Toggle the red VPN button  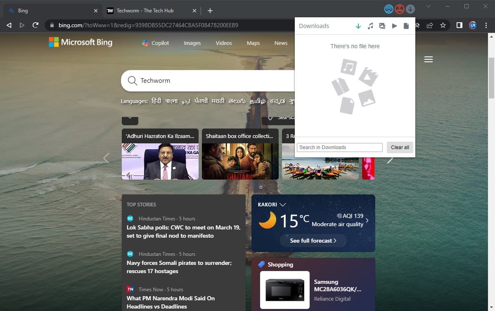[399, 9]
